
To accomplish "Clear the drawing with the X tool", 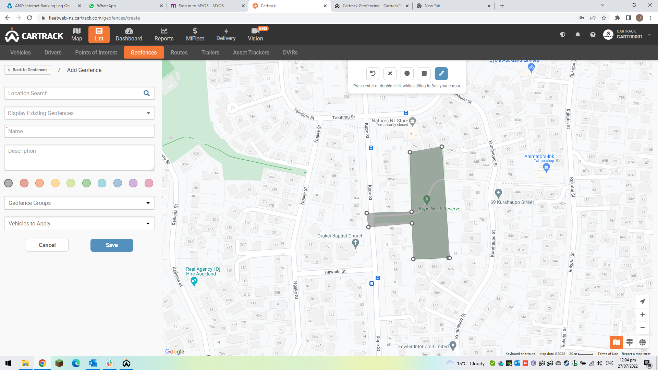I will click(390, 73).
